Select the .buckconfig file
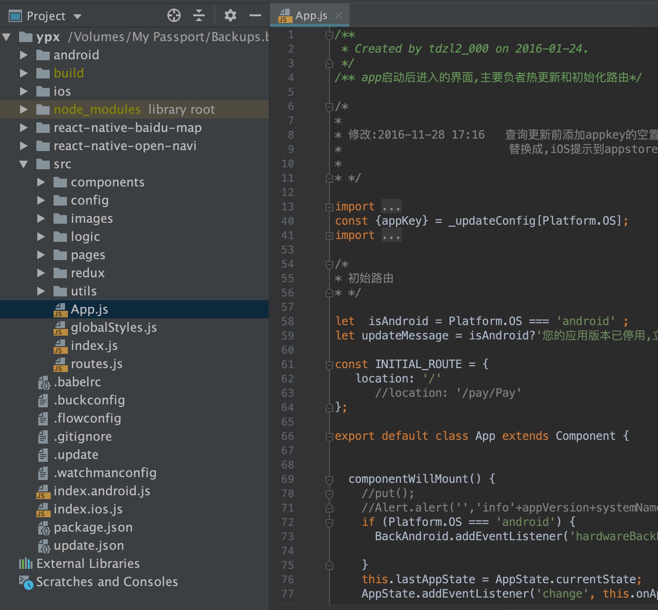The image size is (658, 610). pos(134,400)
